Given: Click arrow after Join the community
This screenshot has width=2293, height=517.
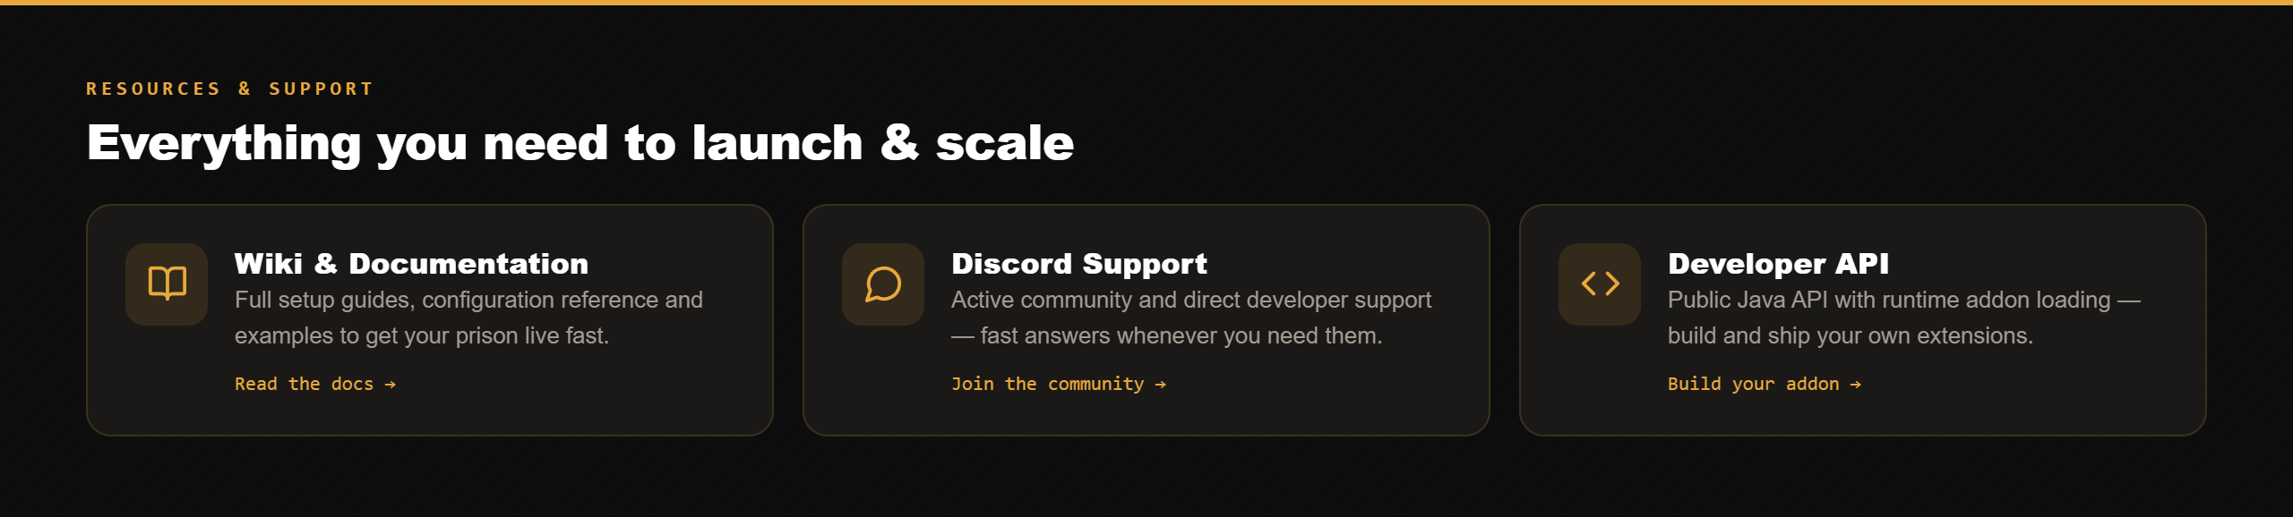Looking at the screenshot, I should 1160,385.
